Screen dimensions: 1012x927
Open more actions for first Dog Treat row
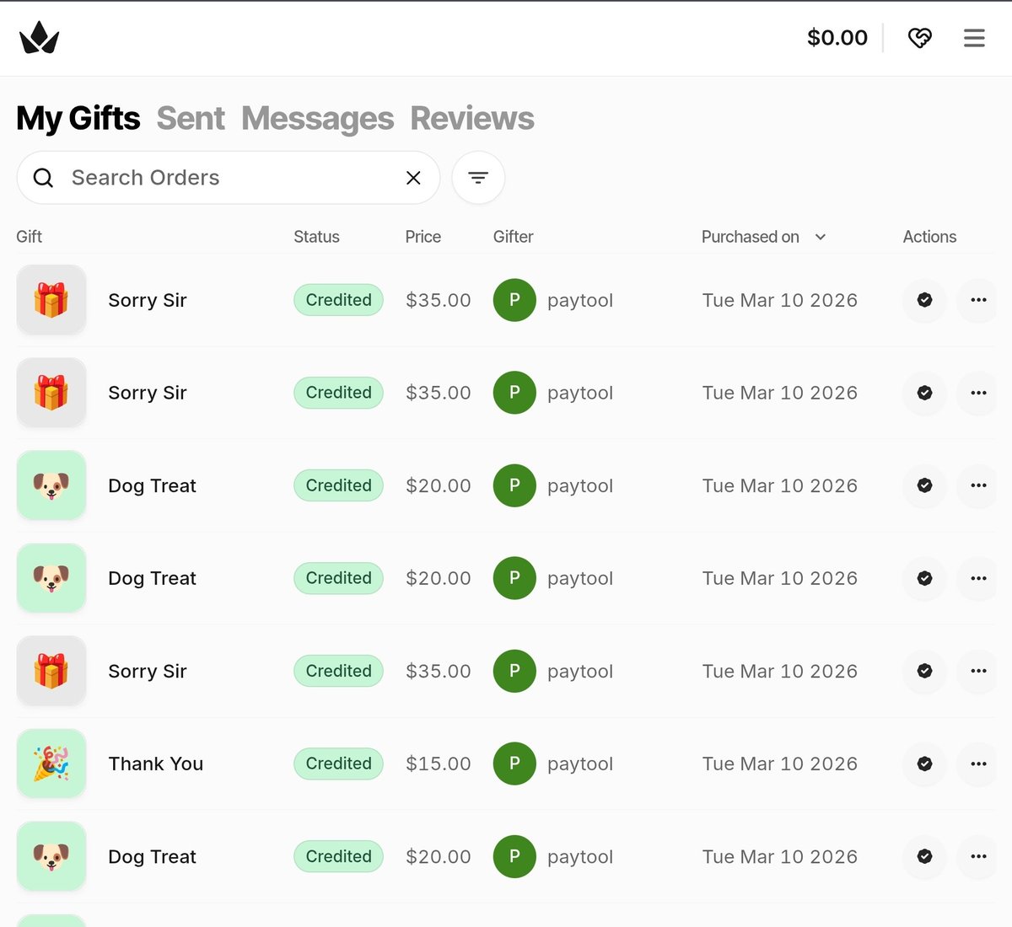tap(978, 485)
